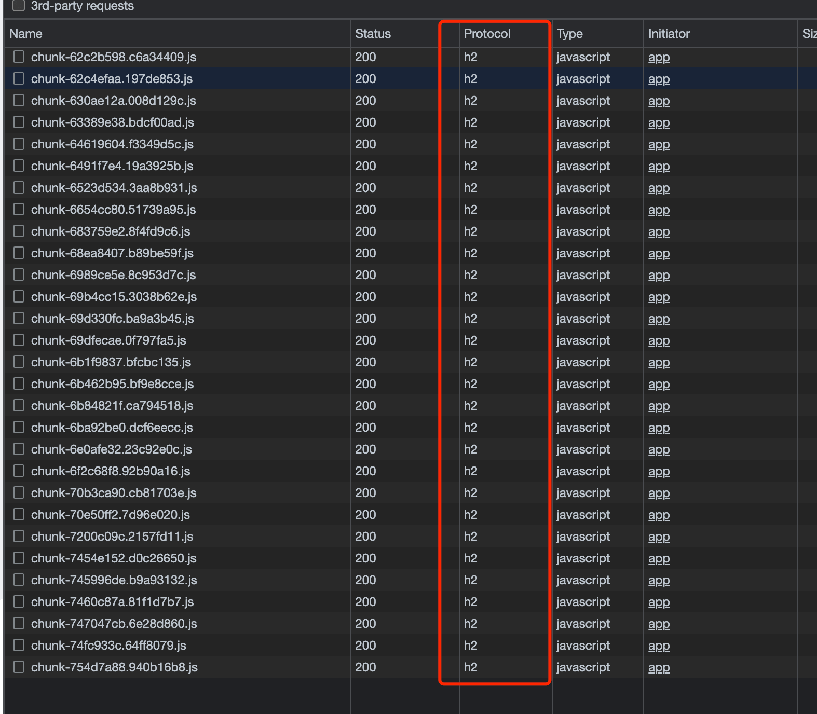Open the chunk-62c4efaa.197de853.js request
The width and height of the screenshot is (817, 714).
coord(112,79)
